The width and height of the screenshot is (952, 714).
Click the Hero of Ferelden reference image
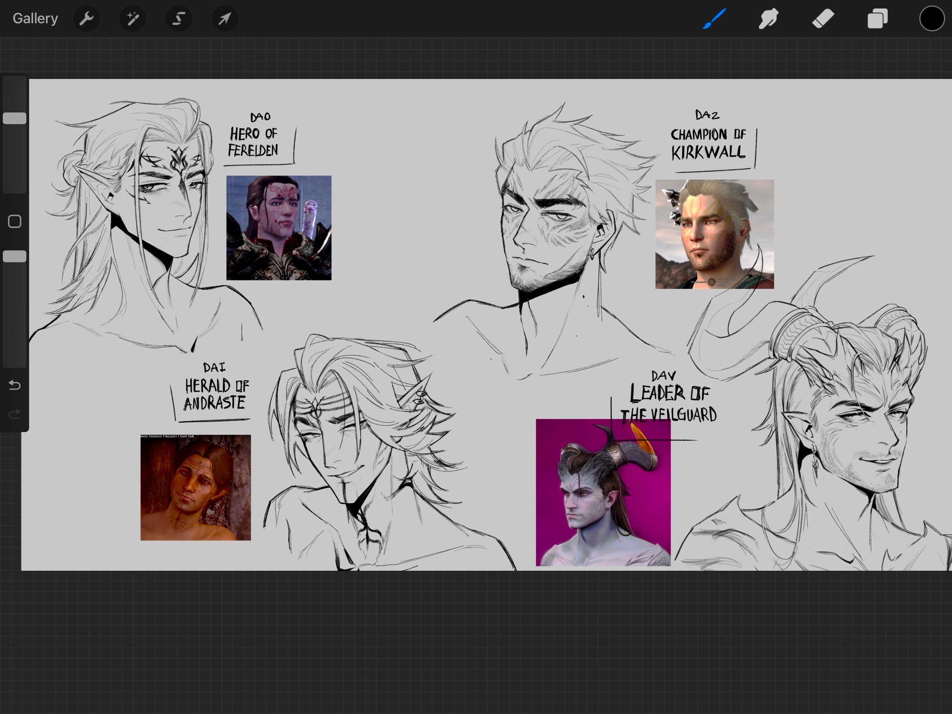279,228
